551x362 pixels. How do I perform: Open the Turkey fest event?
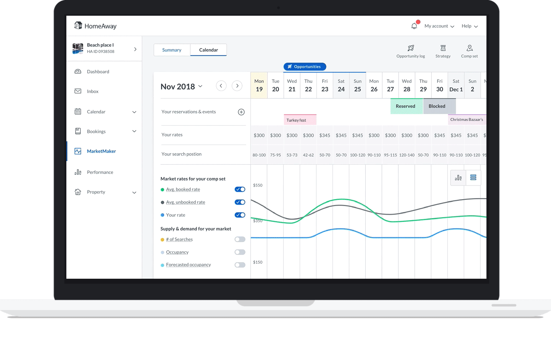pyautogui.click(x=300, y=120)
